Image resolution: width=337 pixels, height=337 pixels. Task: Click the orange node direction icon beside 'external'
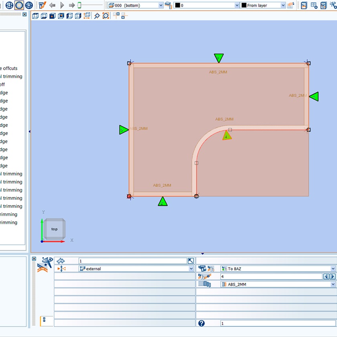tap(61, 269)
